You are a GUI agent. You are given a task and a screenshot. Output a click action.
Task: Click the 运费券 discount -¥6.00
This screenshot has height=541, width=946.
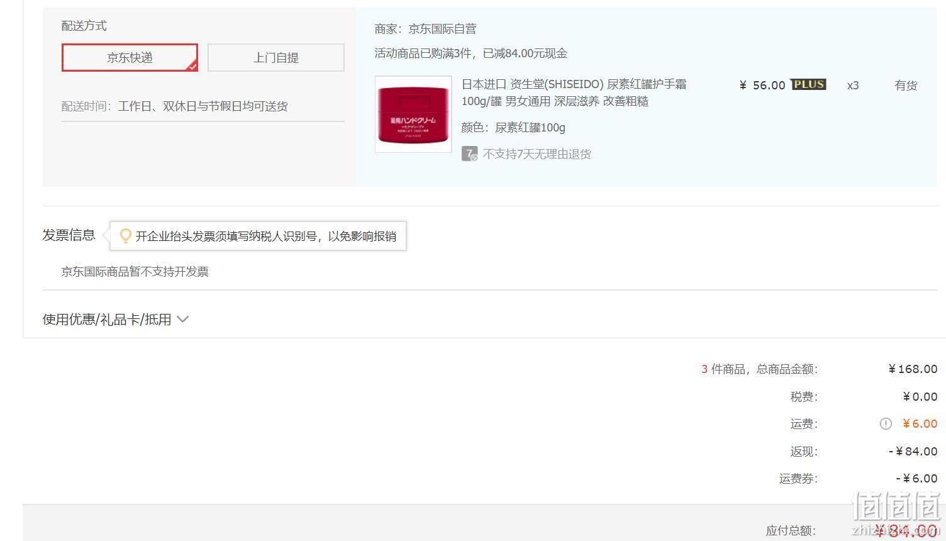point(916,479)
